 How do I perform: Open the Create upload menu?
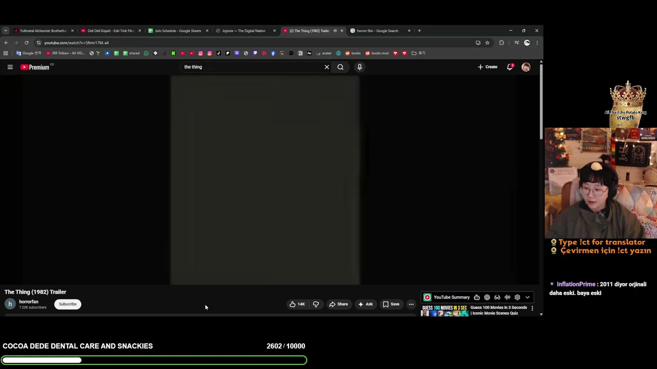click(487, 67)
